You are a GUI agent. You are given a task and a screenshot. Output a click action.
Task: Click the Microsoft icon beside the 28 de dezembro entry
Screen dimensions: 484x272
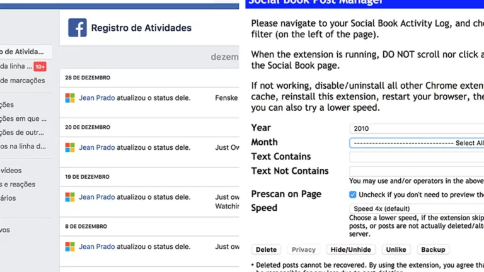(70, 98)
